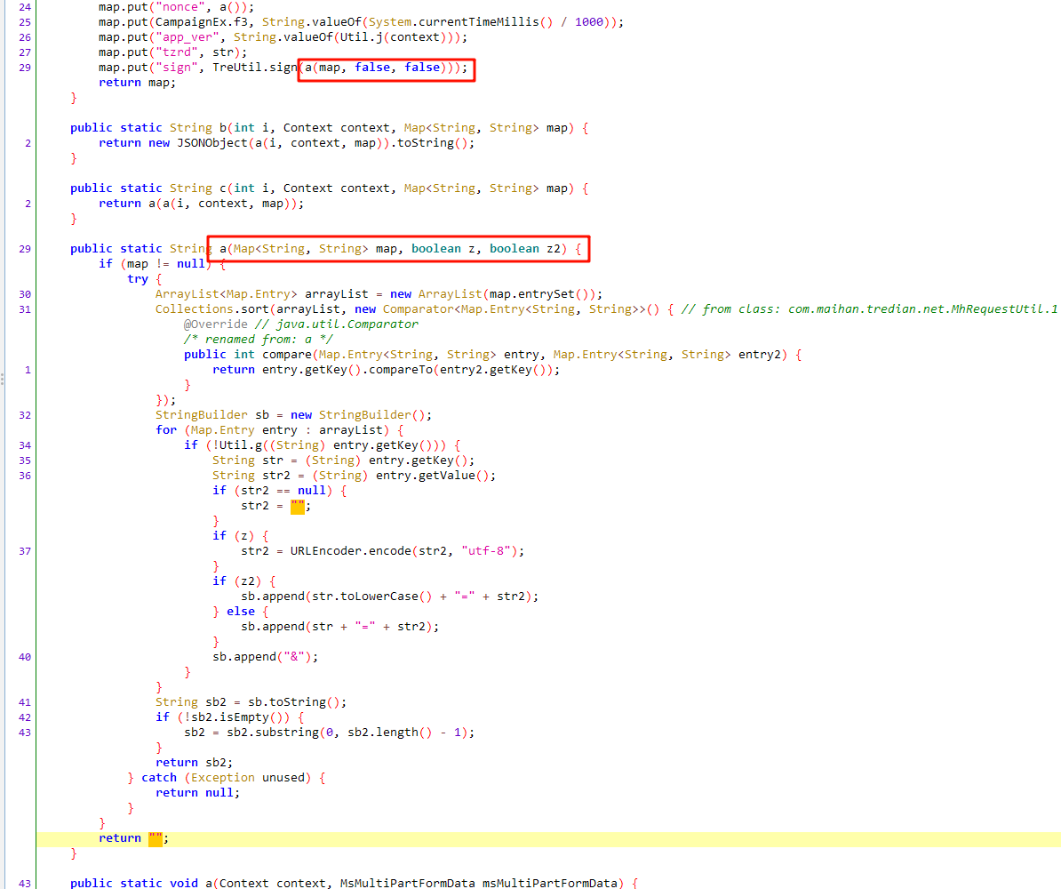This screenshot has height=889, width=1061.
Task: Click line number 37 in gutter
Action: tap(24, 551)
